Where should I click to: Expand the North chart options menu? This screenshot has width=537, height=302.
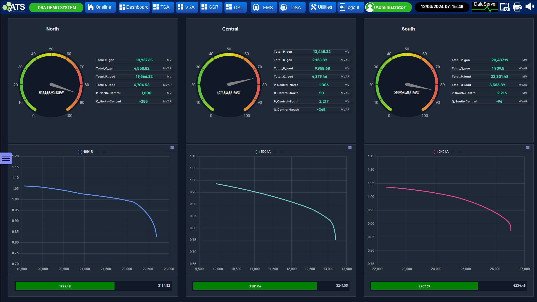[172, 148]
